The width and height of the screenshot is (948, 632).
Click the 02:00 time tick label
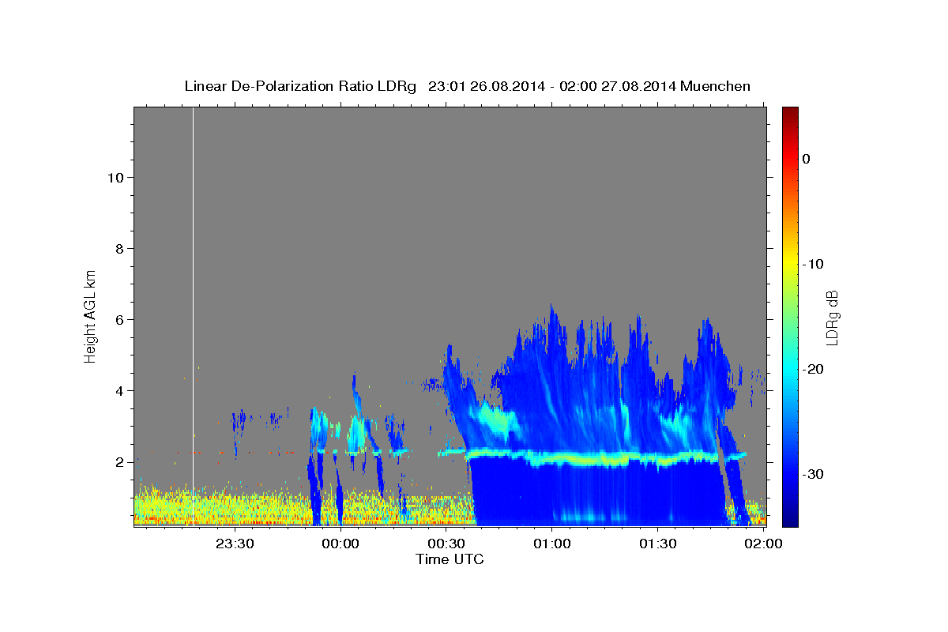point(763,544)
